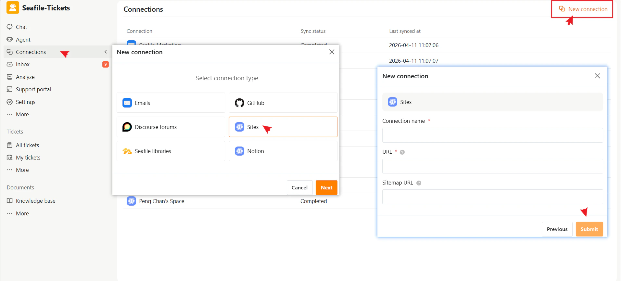
Task: Cancel the New connection dialog
Action: pos(299,188)
